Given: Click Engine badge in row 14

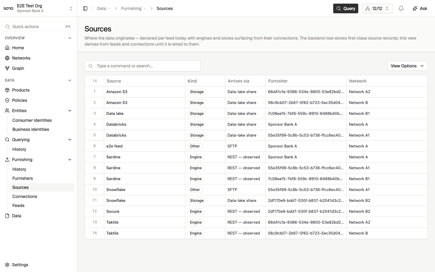Looking at the screenshot, I should 196,233.
